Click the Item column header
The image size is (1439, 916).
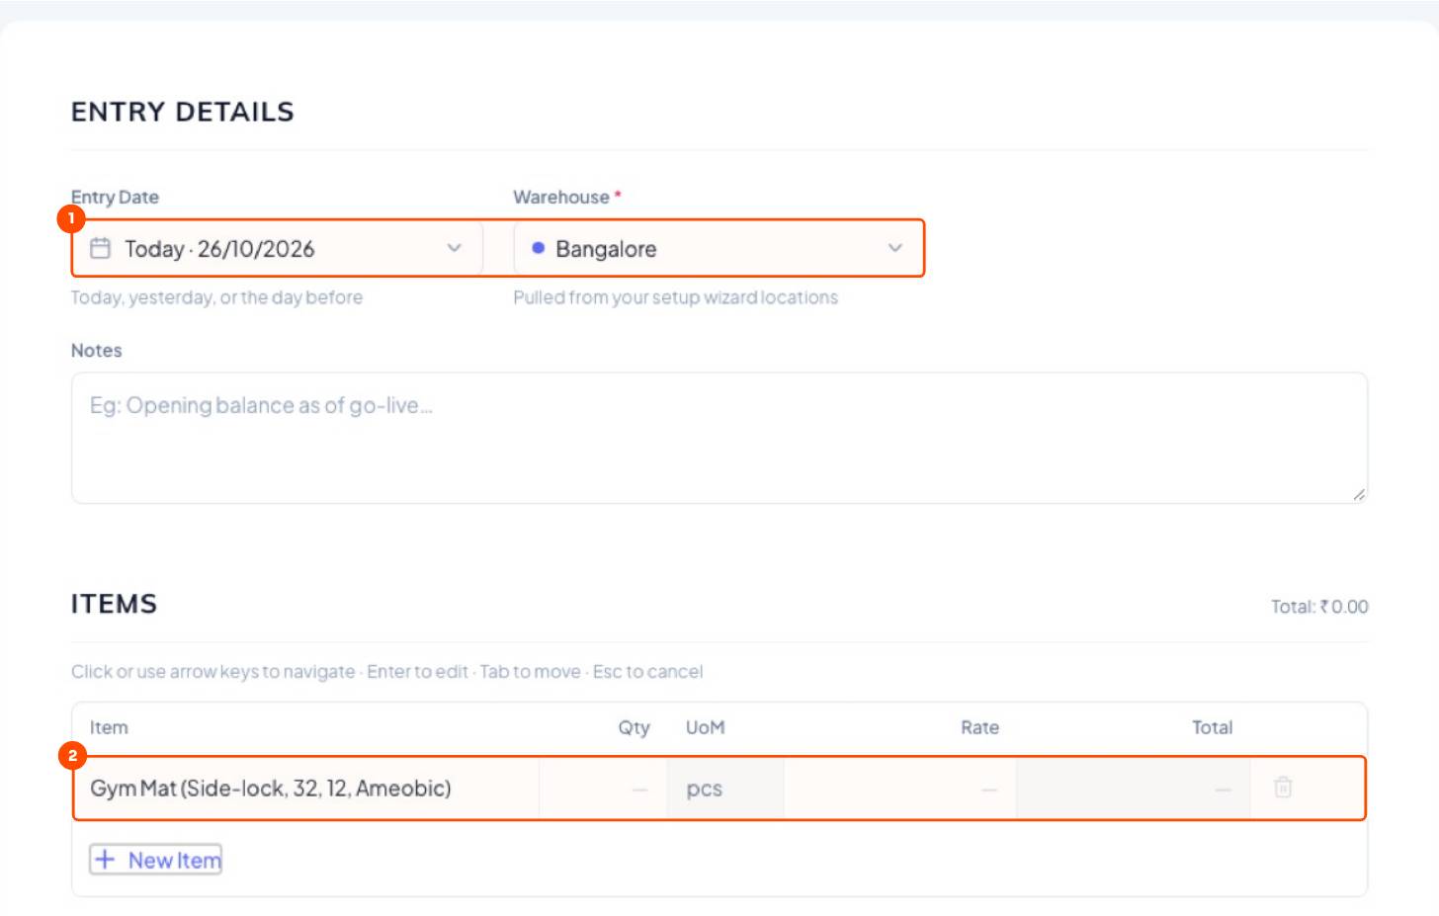coord(109,727)
